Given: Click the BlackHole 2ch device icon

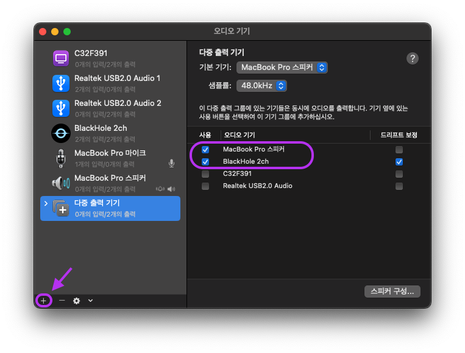Looking at the screenshot, I should pyautogui.click(x=61, y=133).
